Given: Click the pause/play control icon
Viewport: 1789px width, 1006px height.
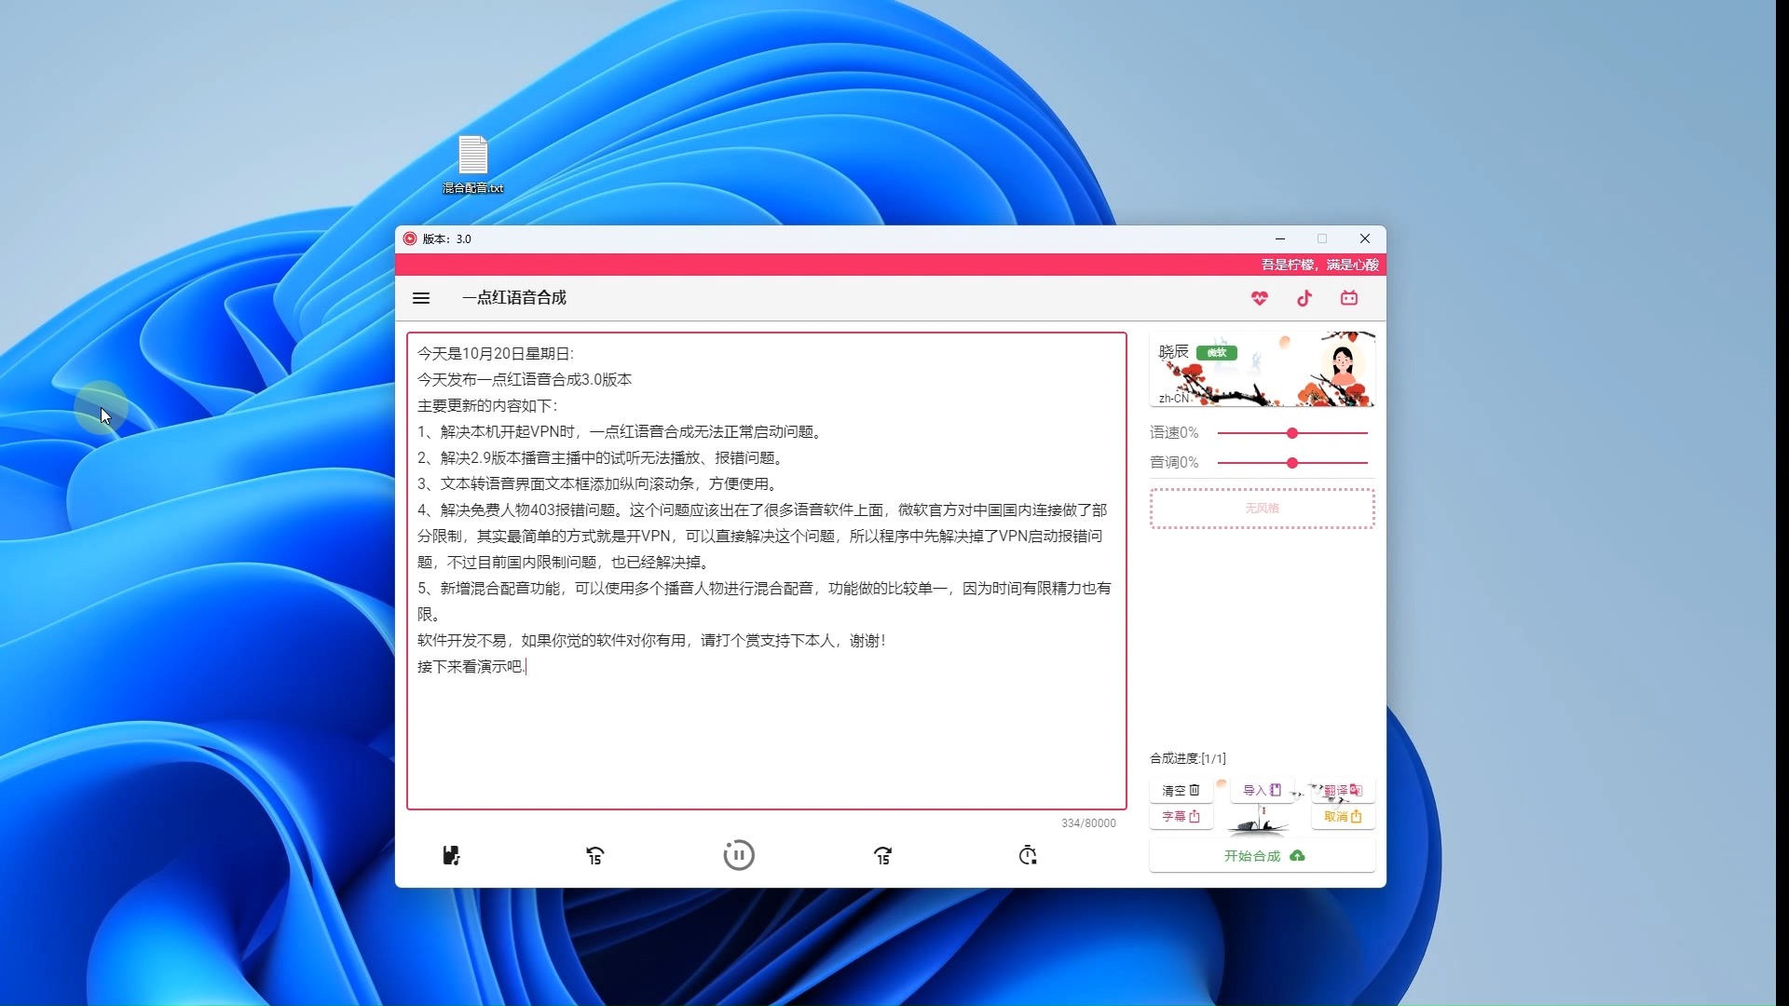Looking at the screenshot, I should [739, 855].
